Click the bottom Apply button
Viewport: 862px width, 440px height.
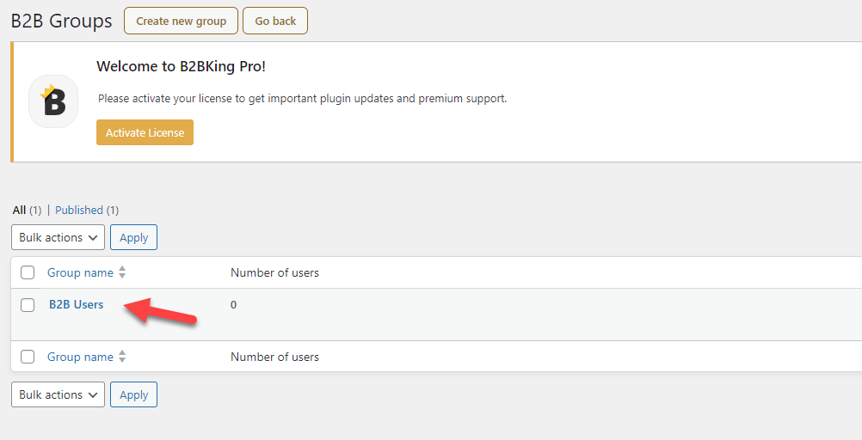(x=133, y=394)
